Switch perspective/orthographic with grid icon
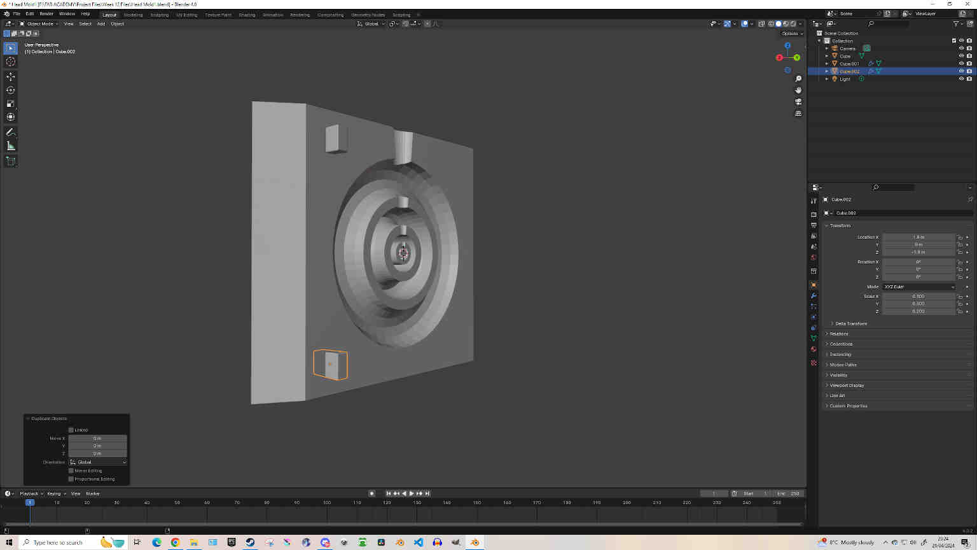Image resolution: width=977 pixels, height=550 pixels. pos(798,113)
